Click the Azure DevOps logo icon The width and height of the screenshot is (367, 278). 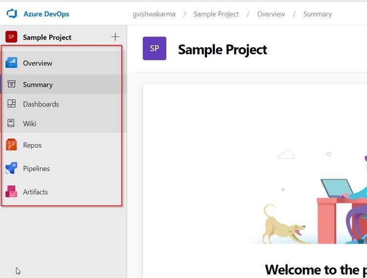(x=12, y=14)
